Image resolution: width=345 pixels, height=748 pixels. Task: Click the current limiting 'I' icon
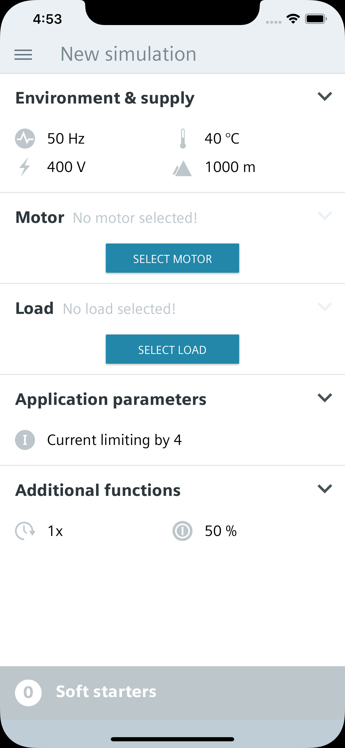26,440
